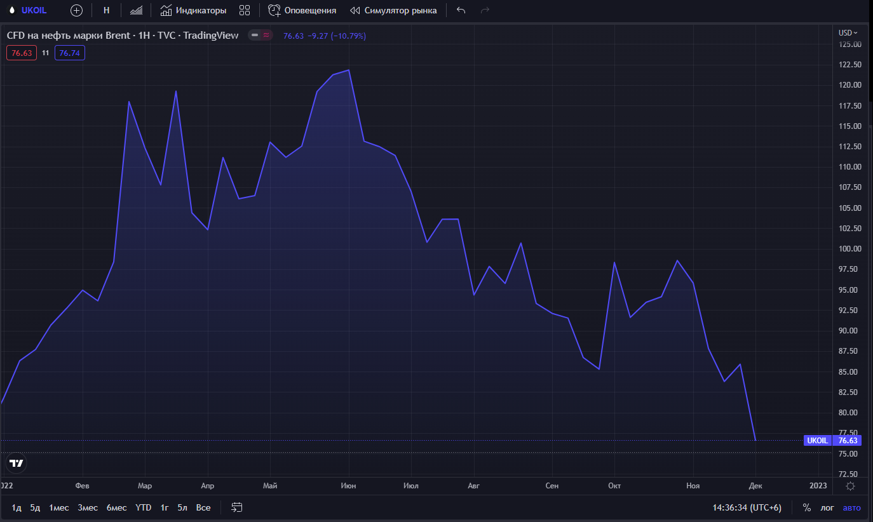Open the time axis settings gear icon
The image size is (873, 522).
[x=850, y=486]
